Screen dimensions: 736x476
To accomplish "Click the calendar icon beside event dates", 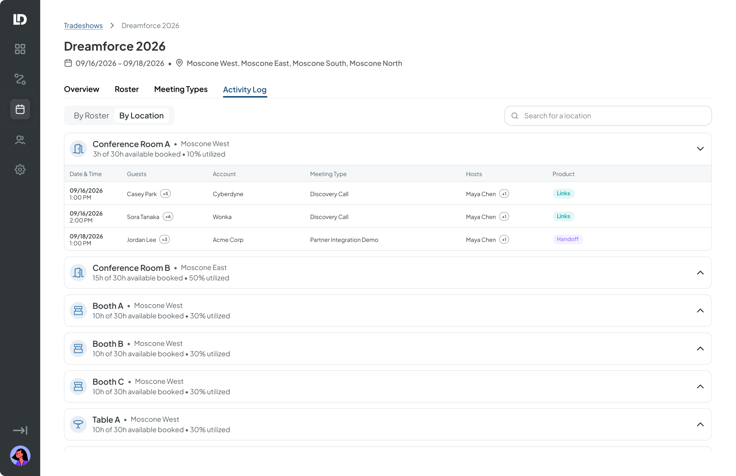I will (68, 63).
